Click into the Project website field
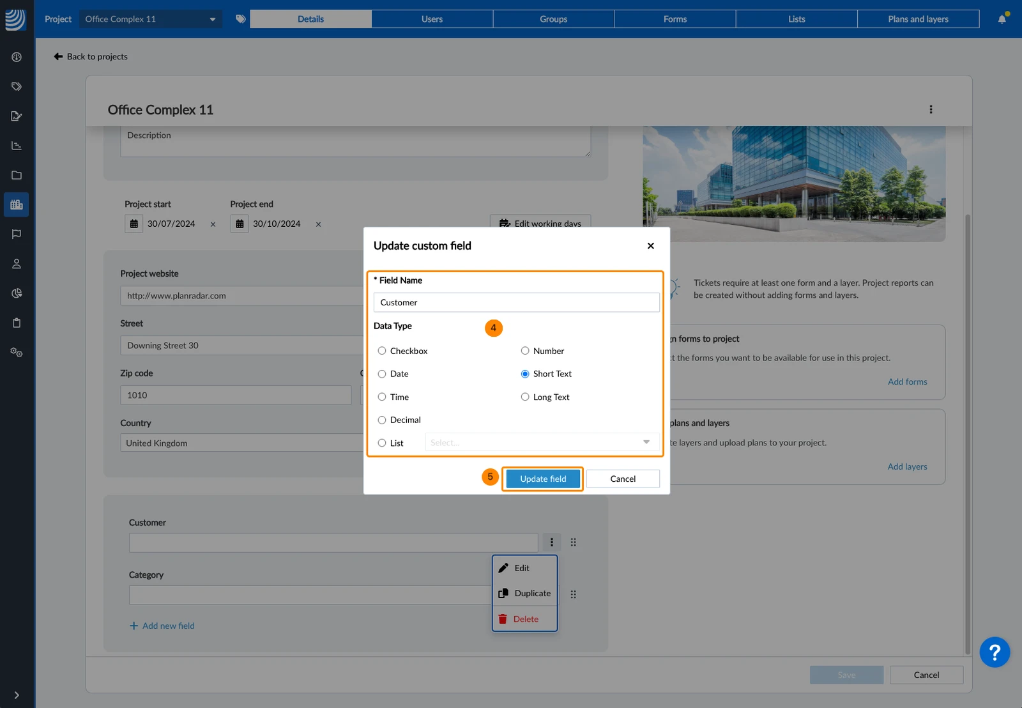Viewport: 1022px width, 708px height. [x=242, y=296]
